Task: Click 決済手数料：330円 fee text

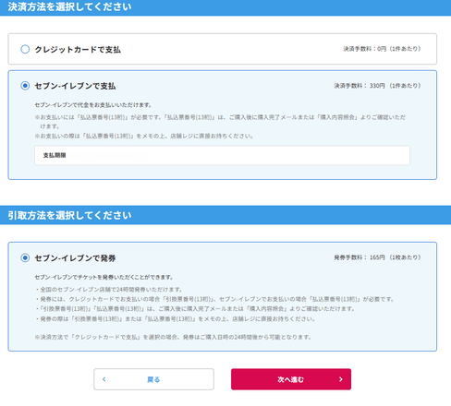Action: (377, 86)
